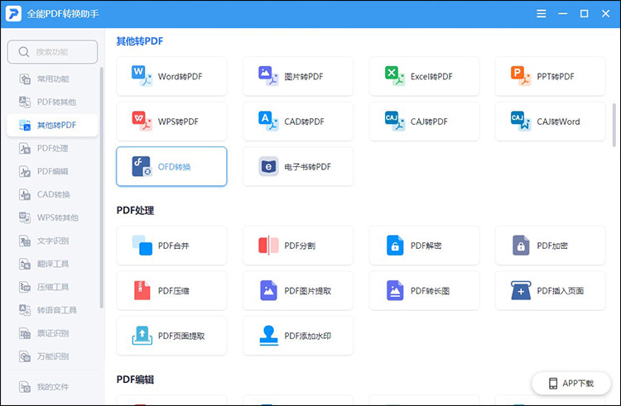The height and width of the screenshot is (406, 621).
Task: Go to 万能识别 in the sidebar
Action: 52,356
